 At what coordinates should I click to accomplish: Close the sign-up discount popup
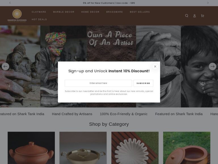pyautogui.click(x=155, y=67)
